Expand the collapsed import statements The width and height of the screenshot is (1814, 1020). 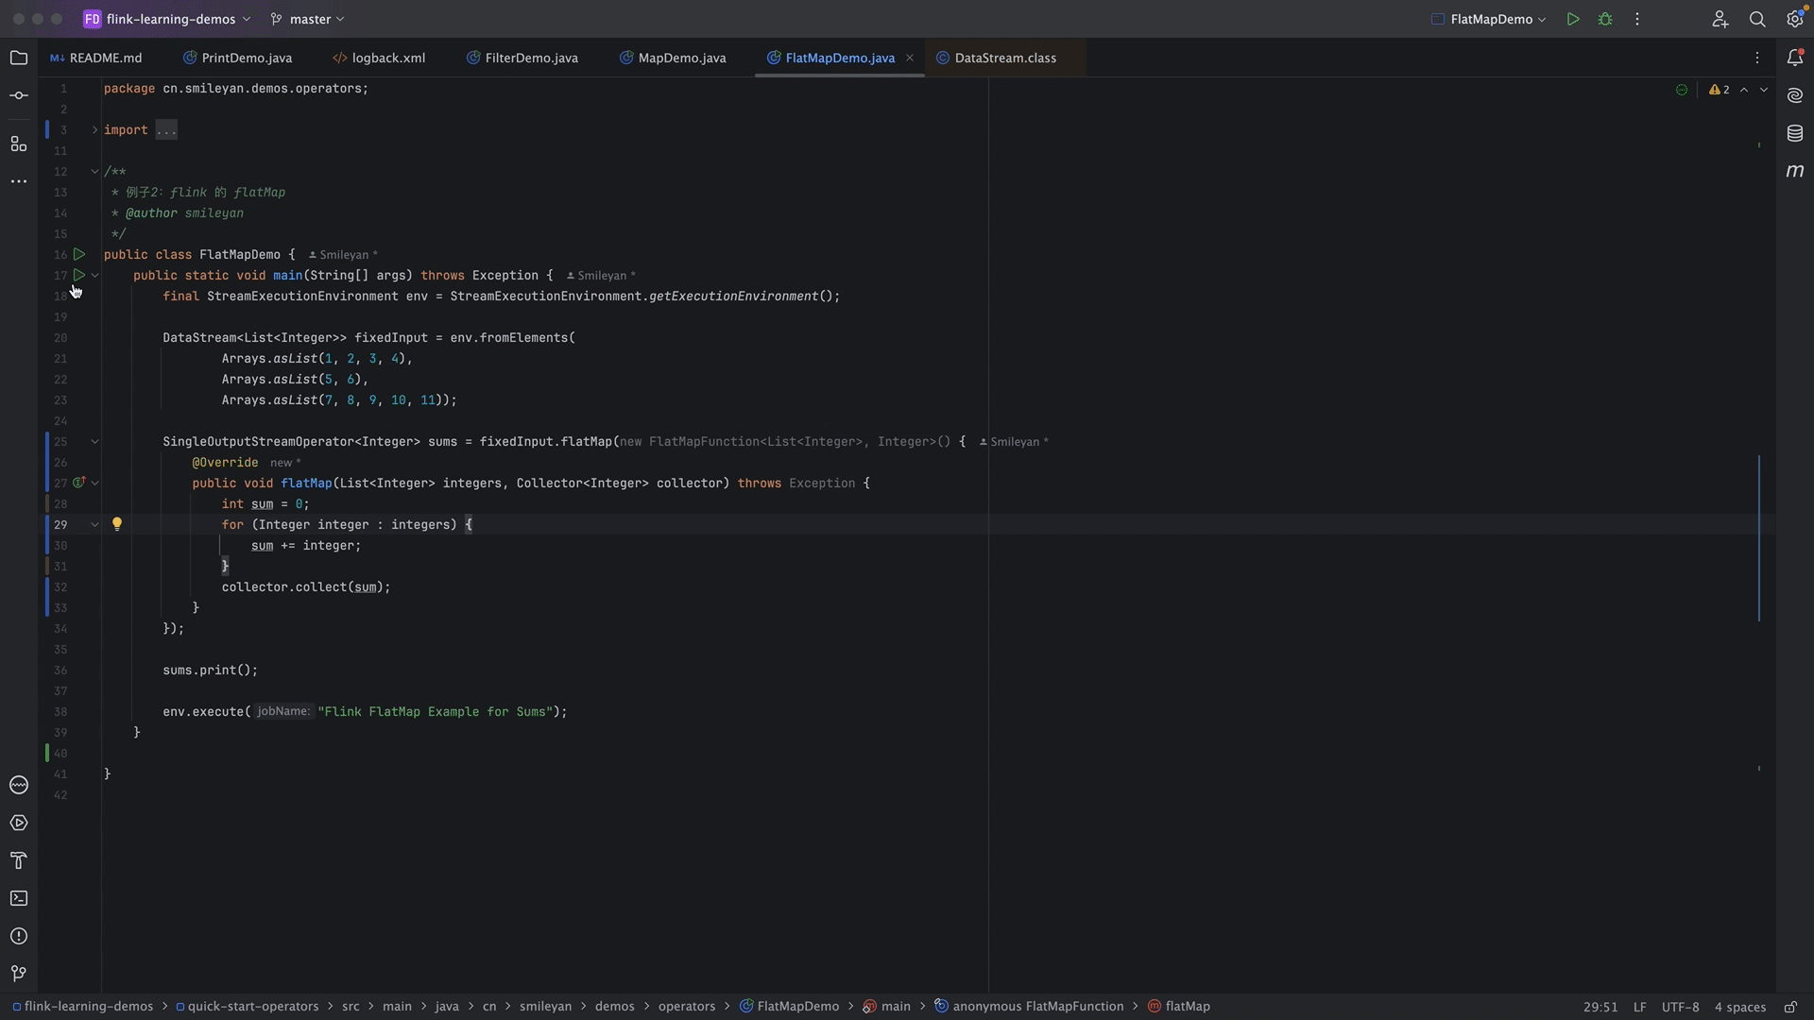click(94, 130)
